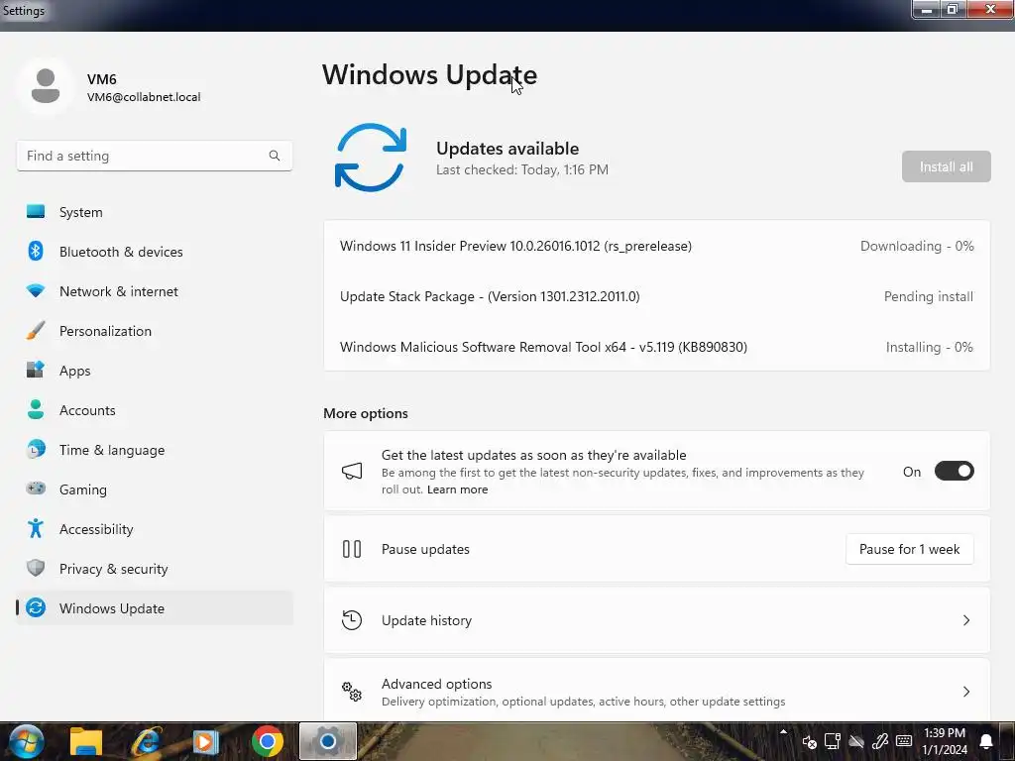Viewport: 1015px width, 761px height.
Task: Click the muted volume icon in system tray
Action: tap(809, 742)
